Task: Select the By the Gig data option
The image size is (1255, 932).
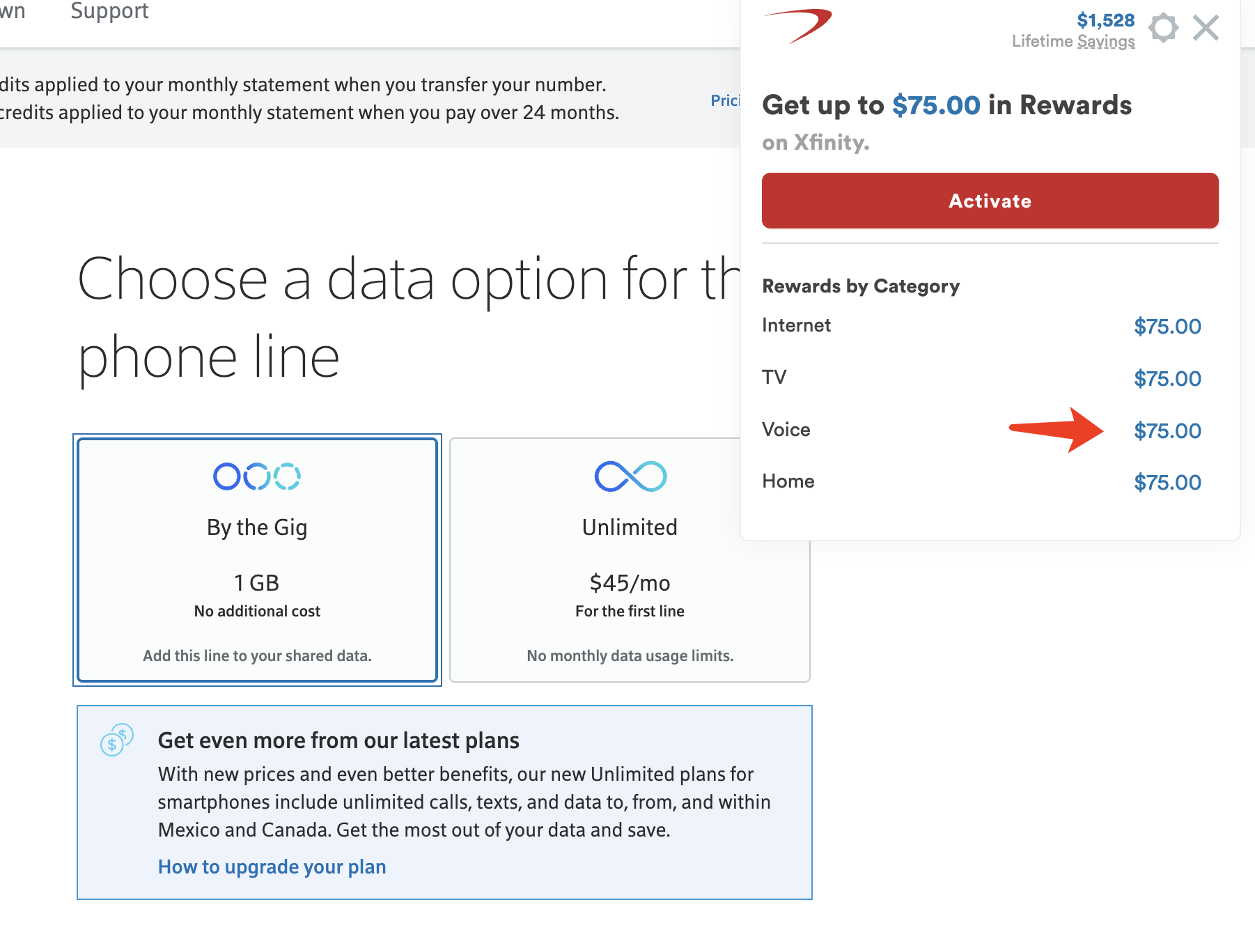Action: pos(257,559)
